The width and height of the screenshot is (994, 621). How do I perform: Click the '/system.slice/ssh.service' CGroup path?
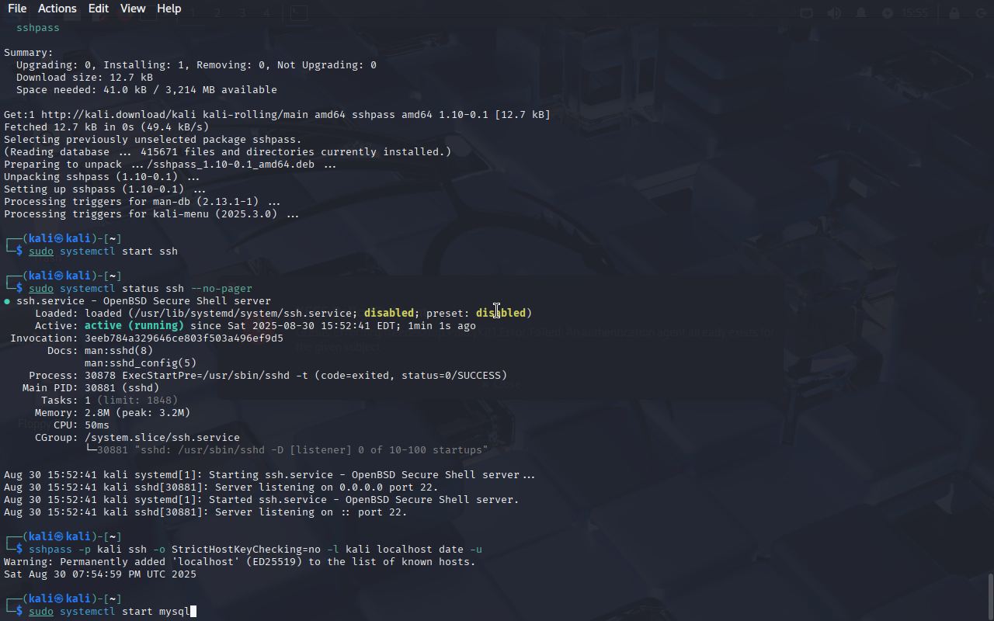pos(162,438)
